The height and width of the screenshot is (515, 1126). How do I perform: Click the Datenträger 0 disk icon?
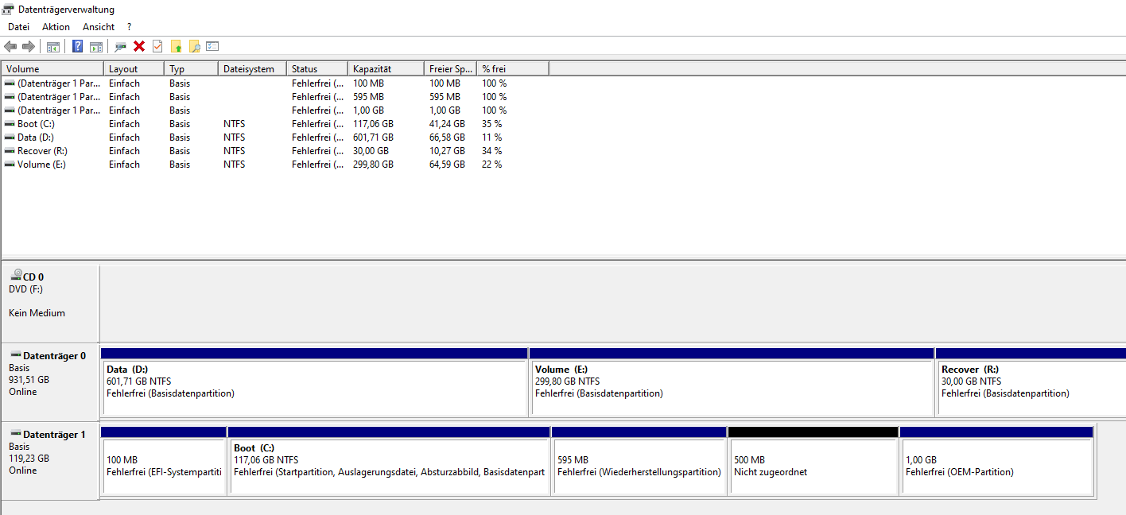(x=16, y=355)
